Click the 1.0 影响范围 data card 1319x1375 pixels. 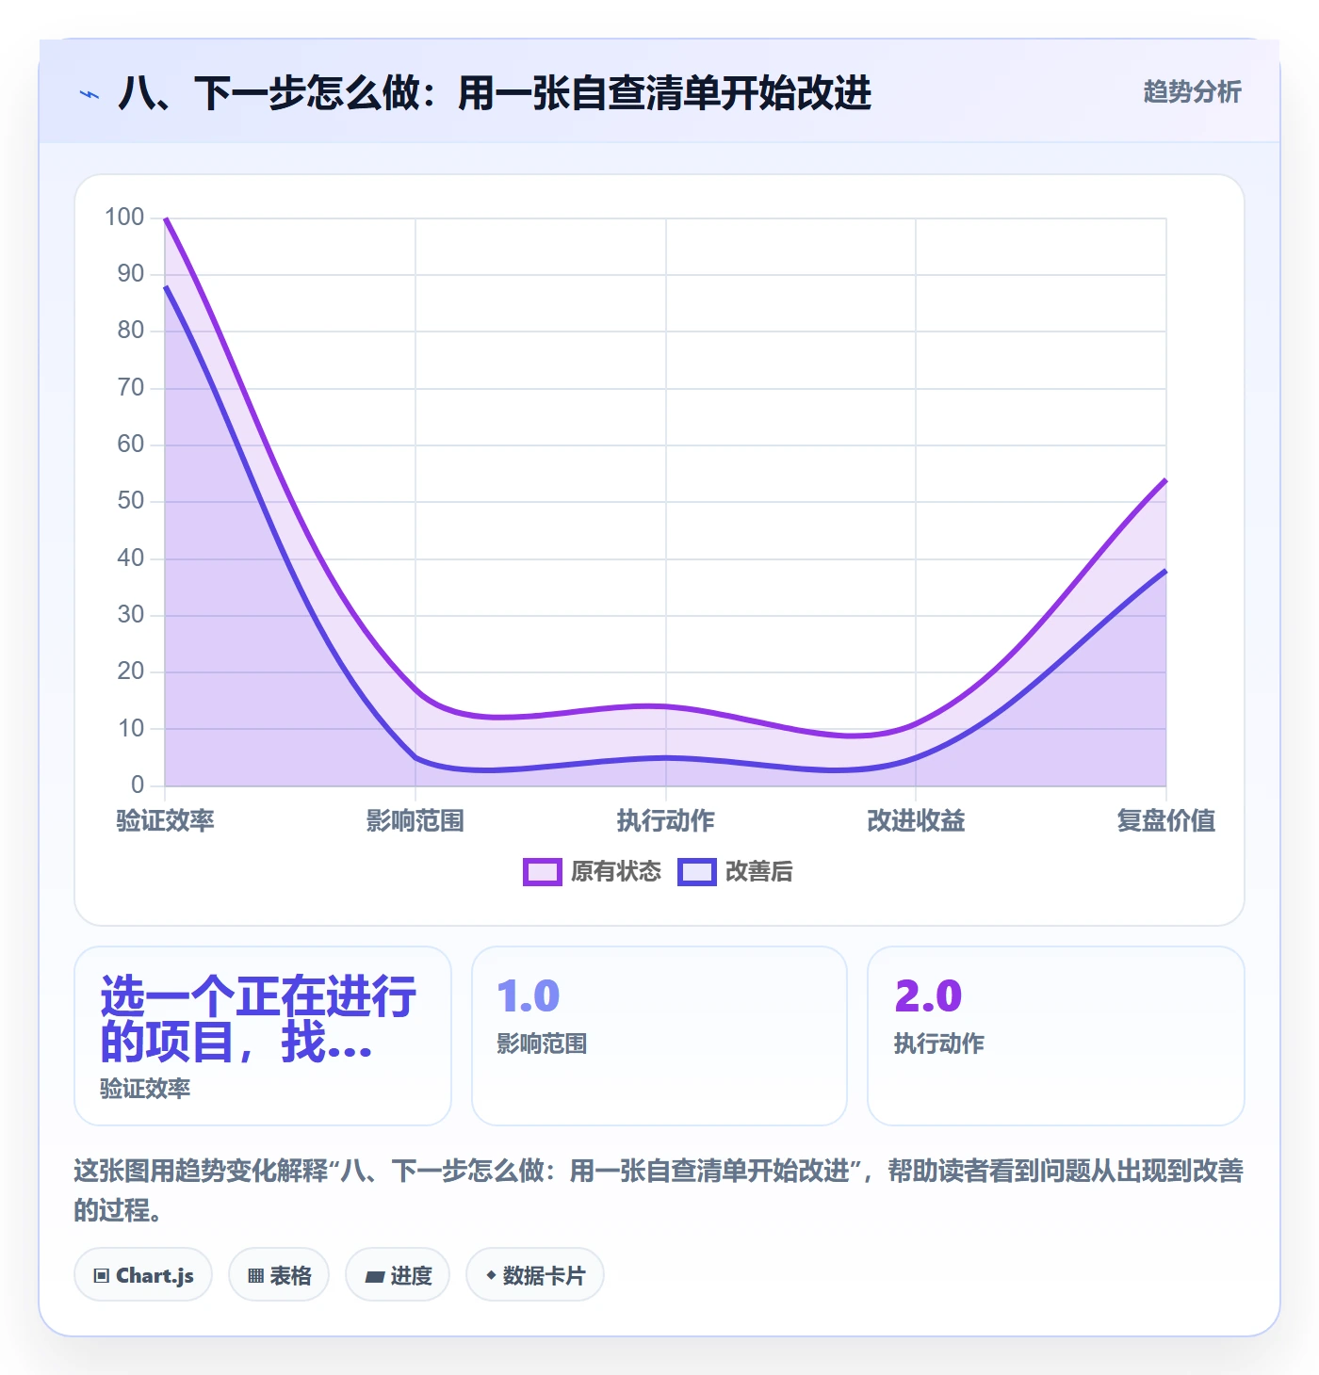(x=659, y=1036)
